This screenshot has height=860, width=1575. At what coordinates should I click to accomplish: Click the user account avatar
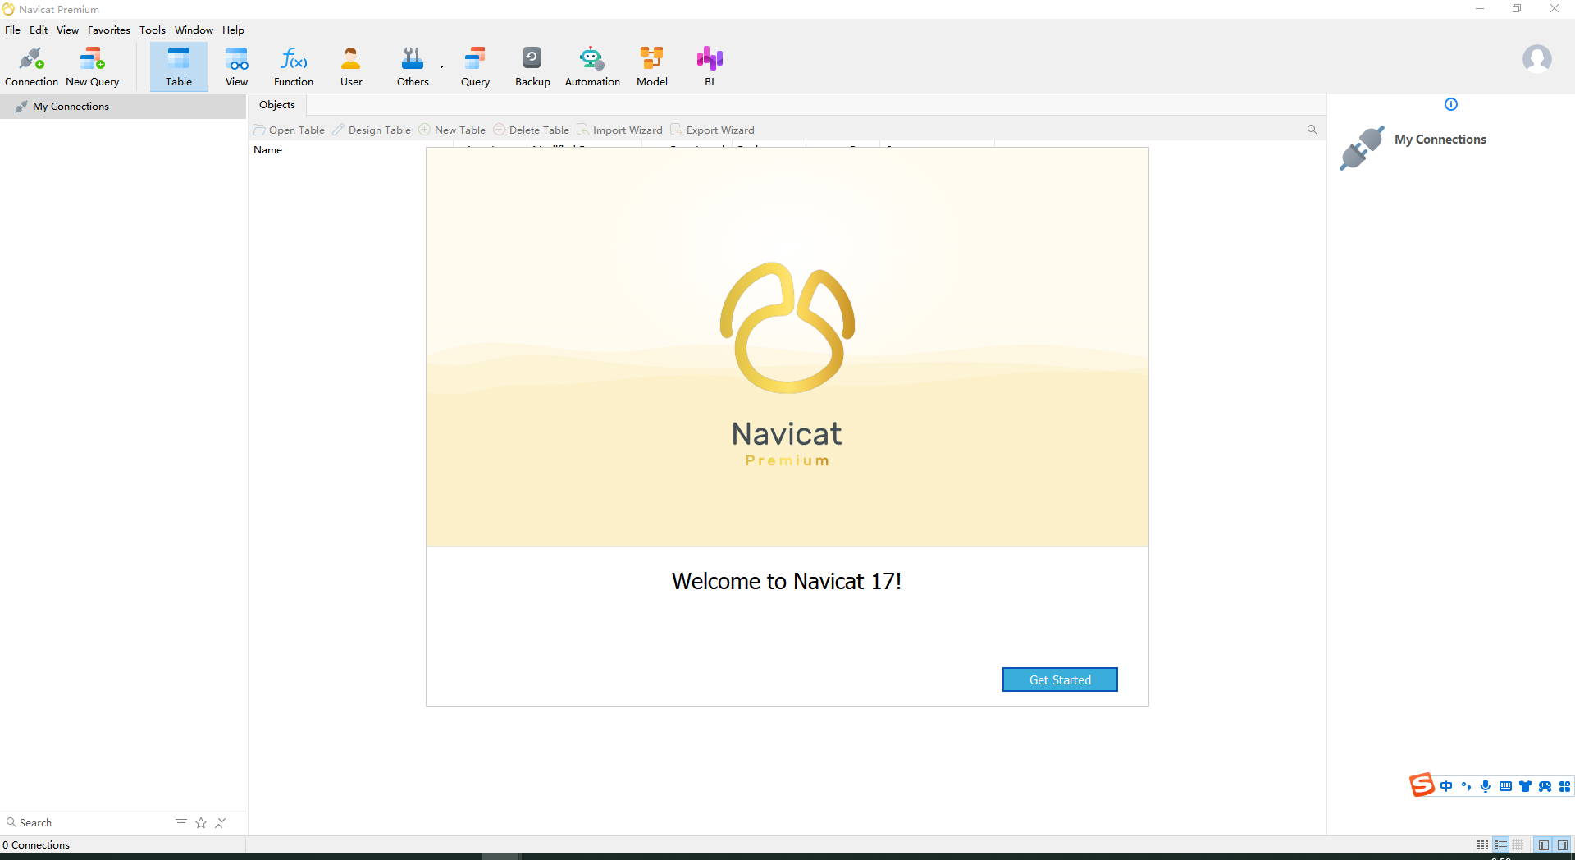click(x=1536, y=59)
